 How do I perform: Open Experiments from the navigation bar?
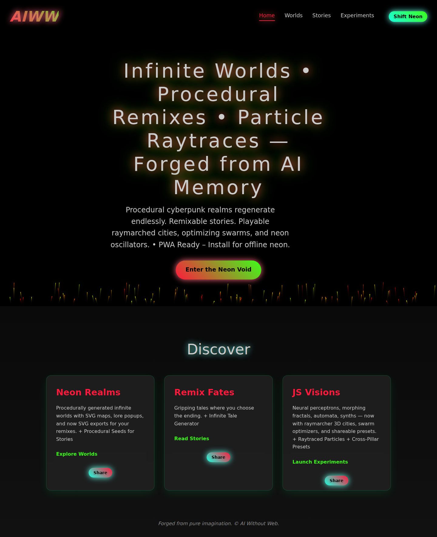357,15
